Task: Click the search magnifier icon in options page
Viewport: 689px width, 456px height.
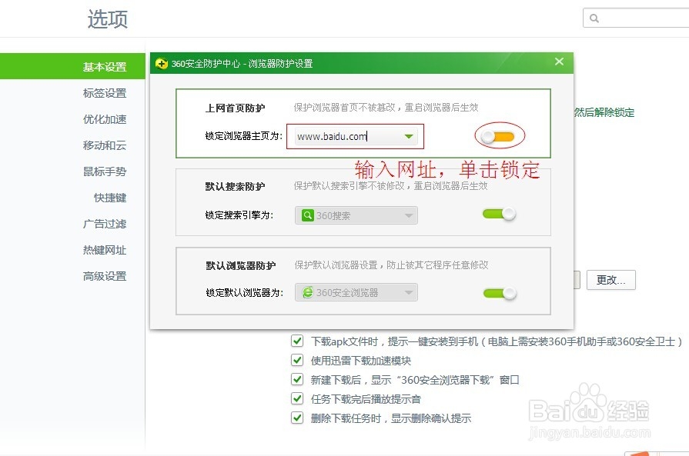Action: coord(594,18)
